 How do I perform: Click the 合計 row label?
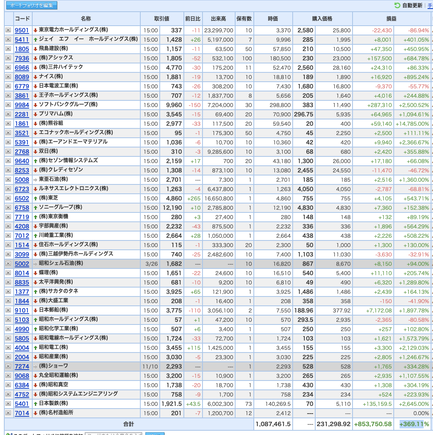pos(129,424)
